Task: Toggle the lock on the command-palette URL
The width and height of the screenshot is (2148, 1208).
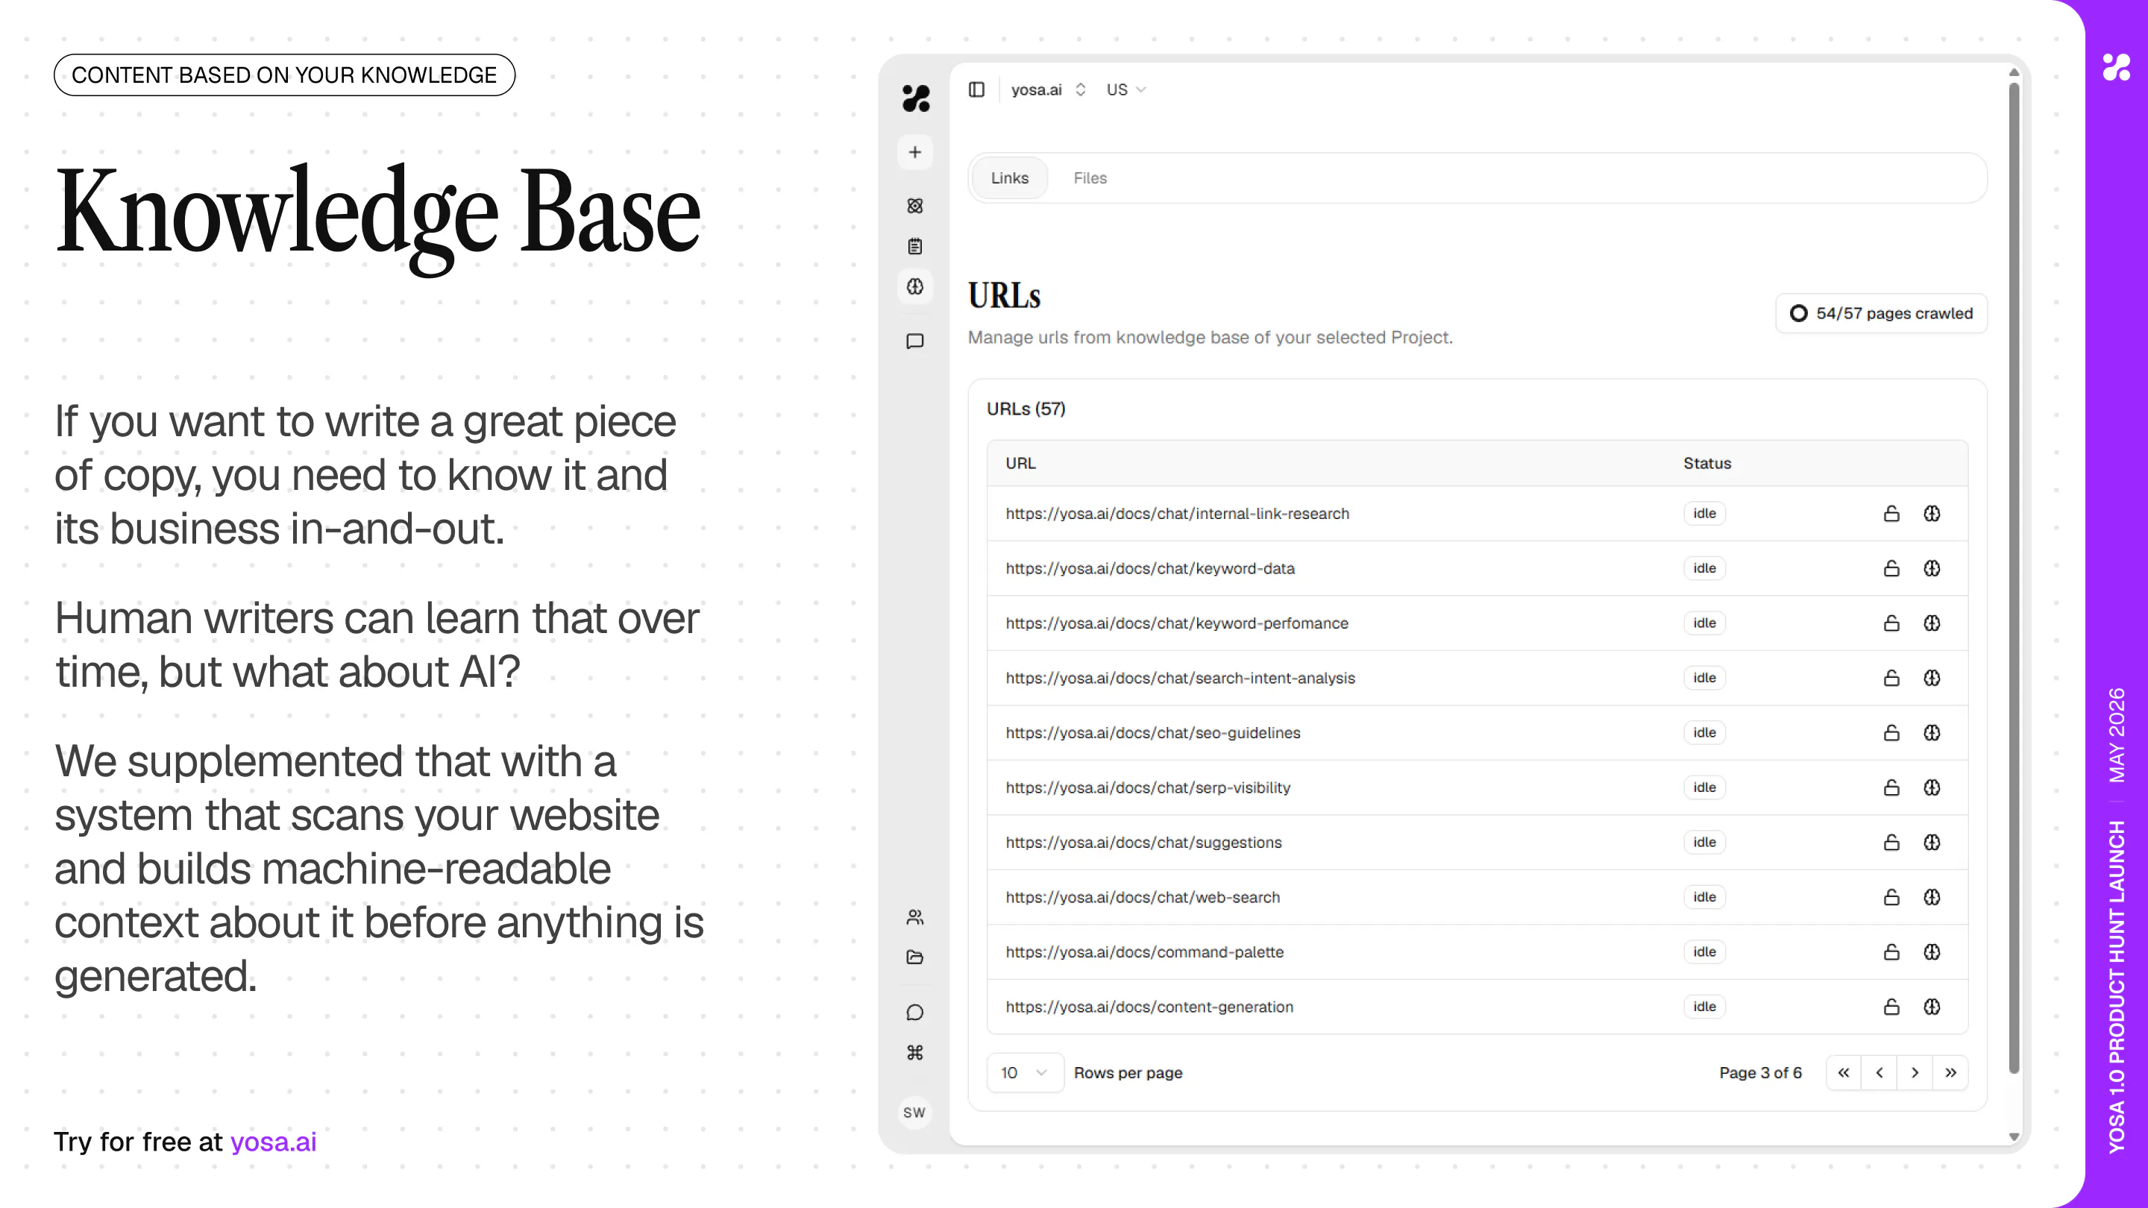Action: (x=1891, y=952)
